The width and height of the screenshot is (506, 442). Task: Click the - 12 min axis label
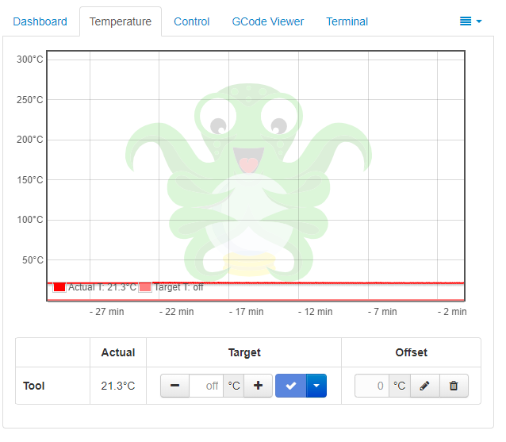pos(316,312)
